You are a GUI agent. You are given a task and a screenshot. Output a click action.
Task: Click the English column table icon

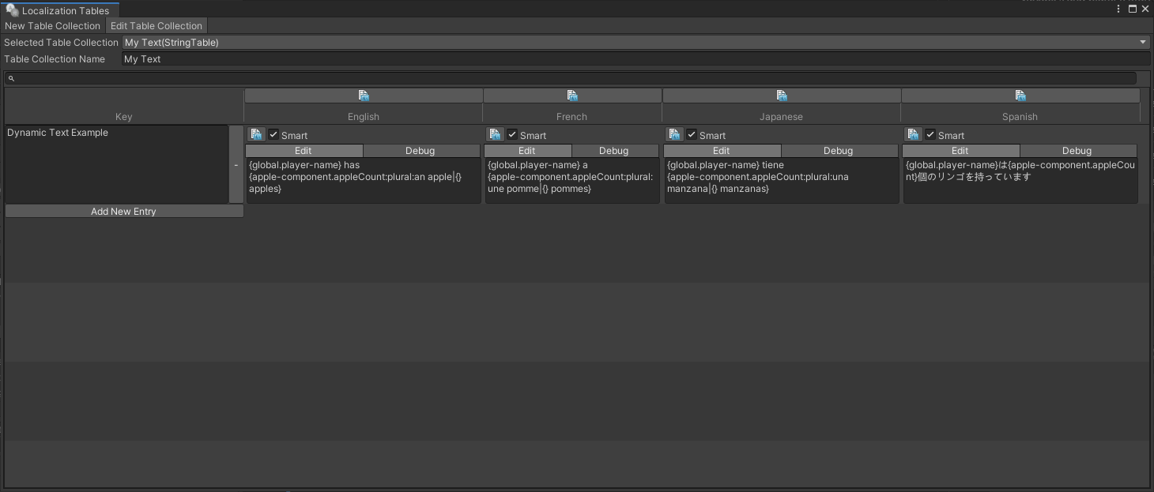pos(364,96)
